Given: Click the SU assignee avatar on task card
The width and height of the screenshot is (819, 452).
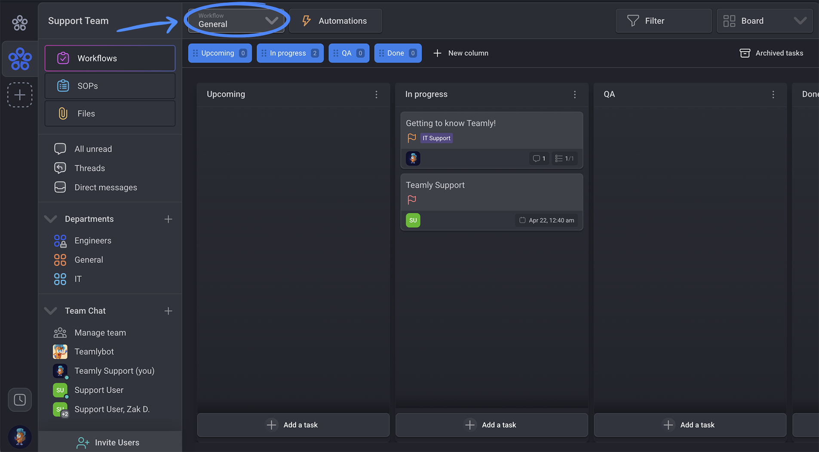Looking at the screenshot, I should click(x=413, y=220).
